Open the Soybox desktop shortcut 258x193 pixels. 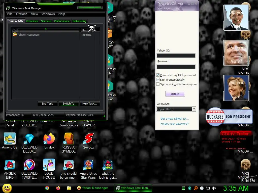point(88,141)
